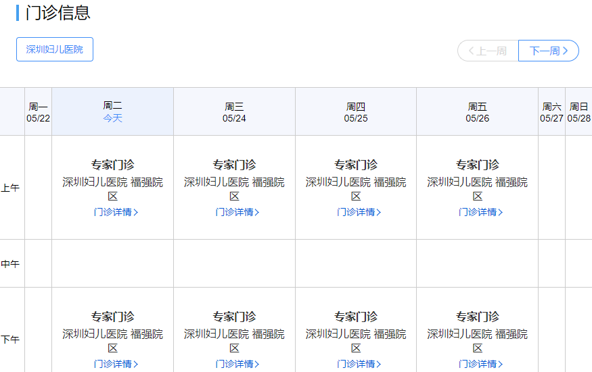Image resolution: width=592 pixels, height=372 pixels.
Task: Click the 深圳妇儿医院 hospital button
Action: pos(55,49)
